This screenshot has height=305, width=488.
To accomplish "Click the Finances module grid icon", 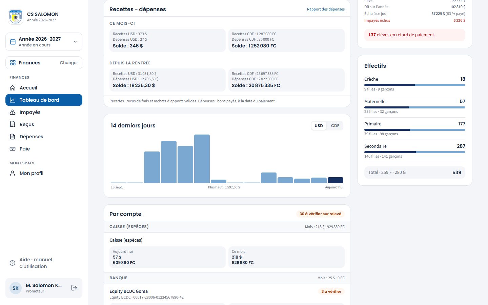I will click(x=13, y=63).
